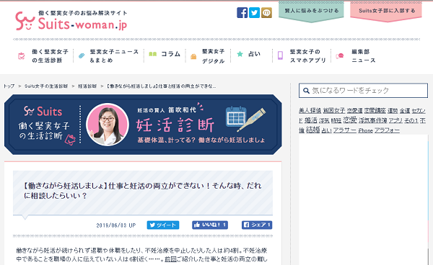Click the Facebook シェア button
The width and height of the screenshot is (433, 265).
point(257,225)
